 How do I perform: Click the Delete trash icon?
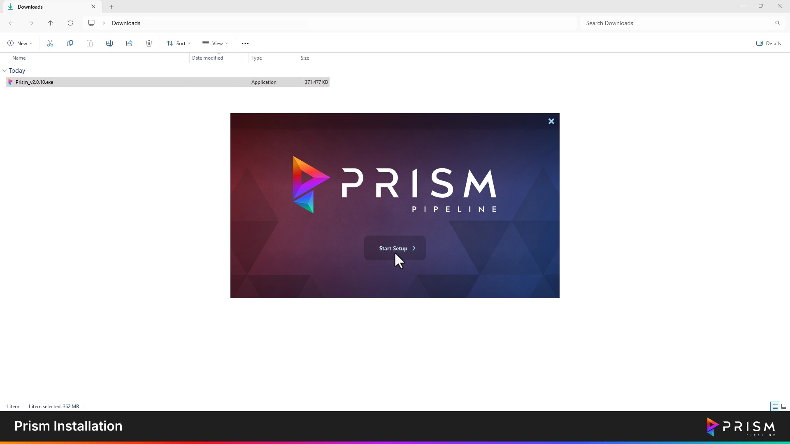(x=149, y=43)
